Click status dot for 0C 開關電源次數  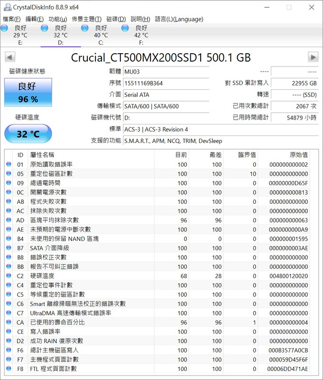coord(9,192)
